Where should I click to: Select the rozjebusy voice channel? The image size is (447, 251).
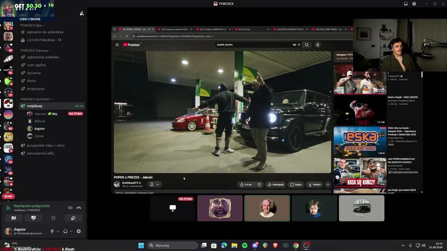51,106
